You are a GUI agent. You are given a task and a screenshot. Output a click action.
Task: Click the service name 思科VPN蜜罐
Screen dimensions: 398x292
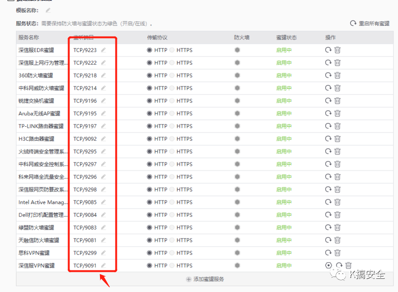(34, 253)
